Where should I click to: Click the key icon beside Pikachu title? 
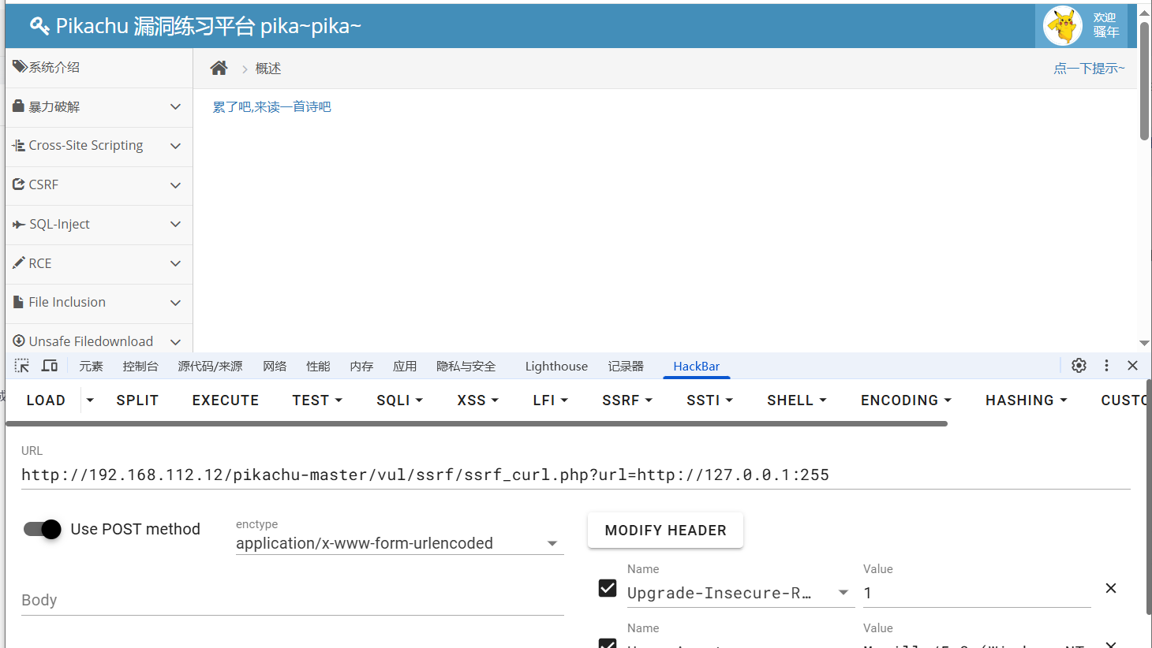coord(39,26)
